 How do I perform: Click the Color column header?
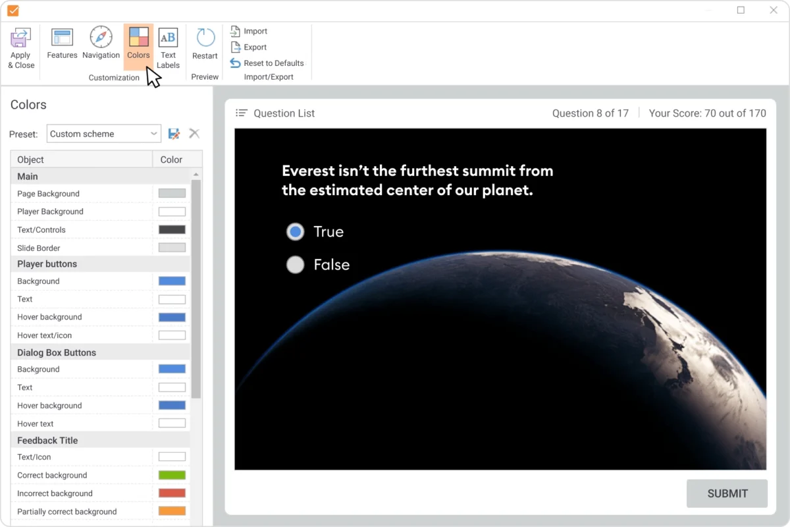pos(177,159)
